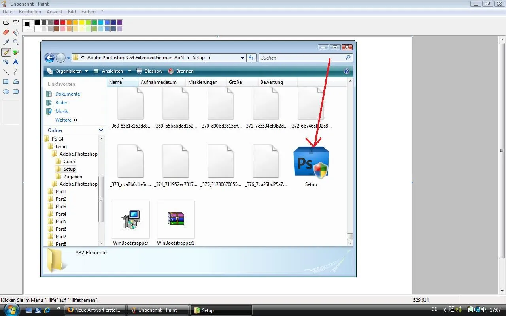The height and width of the screenshot is (316, 506).
Task: Select the Brush tool
Action: (x=16, y=52)
